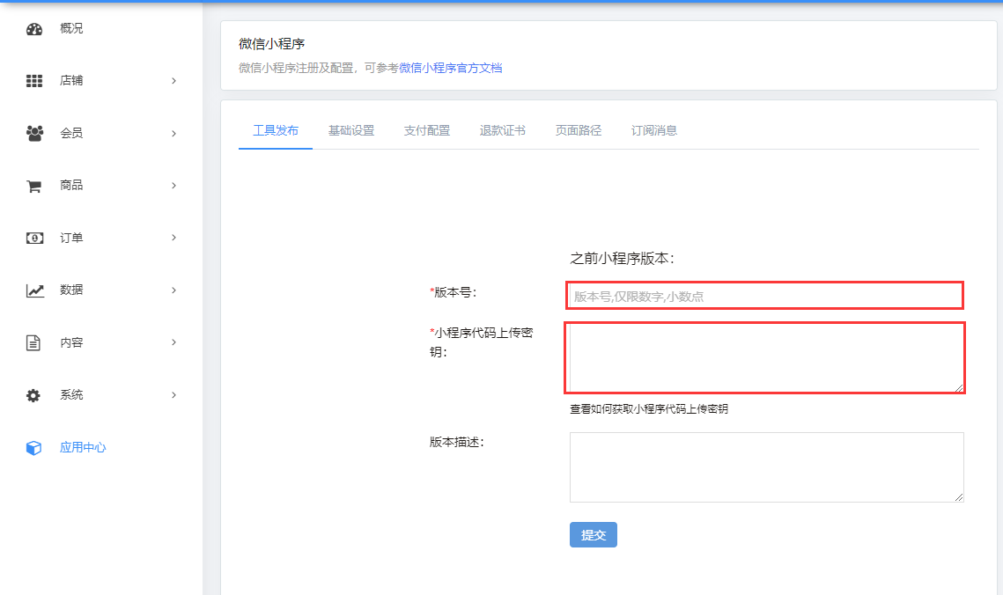Click the gear icon for 系统

(34, 395)
